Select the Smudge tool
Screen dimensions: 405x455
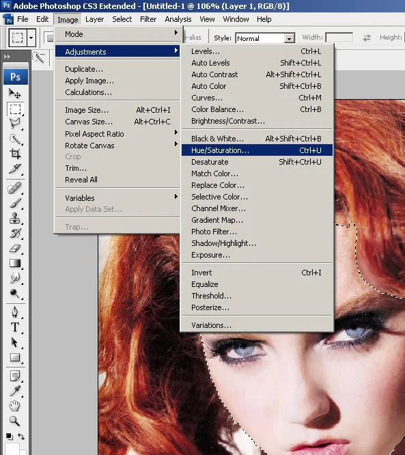15,278
